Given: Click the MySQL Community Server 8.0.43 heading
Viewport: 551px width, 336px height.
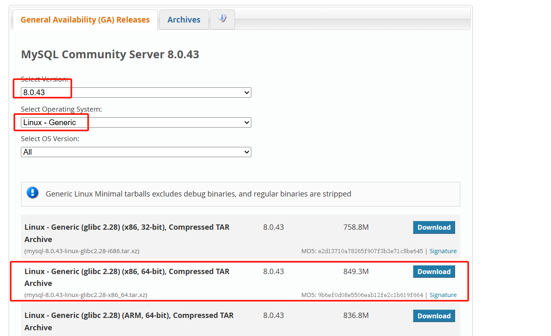Looking at the screenshot, I should 110,54.
